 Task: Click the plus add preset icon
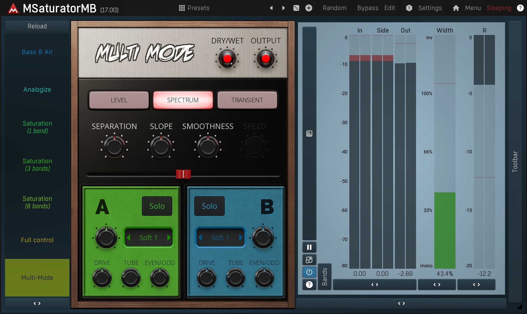pyautogui.click(x=309, y=8)
